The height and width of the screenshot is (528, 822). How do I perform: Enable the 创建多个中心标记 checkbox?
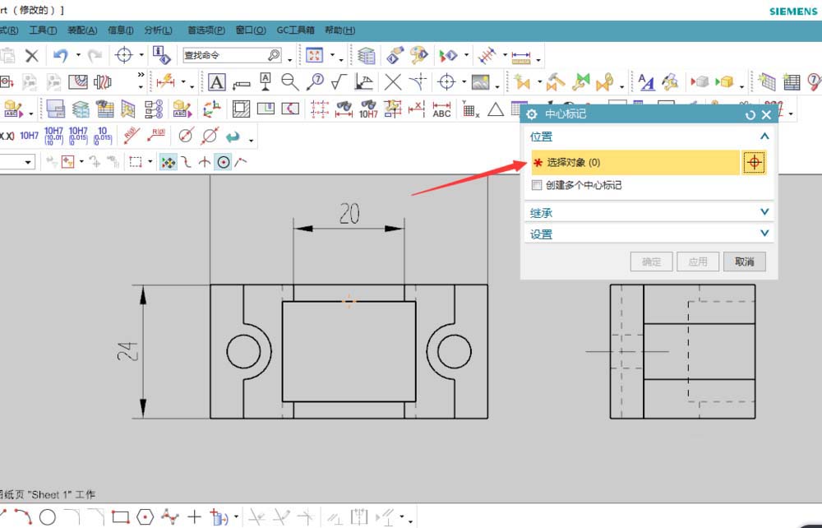click(537, 185)
